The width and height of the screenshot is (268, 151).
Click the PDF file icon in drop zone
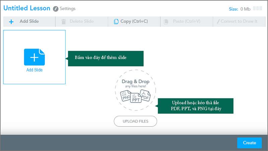tap(145, 96)
